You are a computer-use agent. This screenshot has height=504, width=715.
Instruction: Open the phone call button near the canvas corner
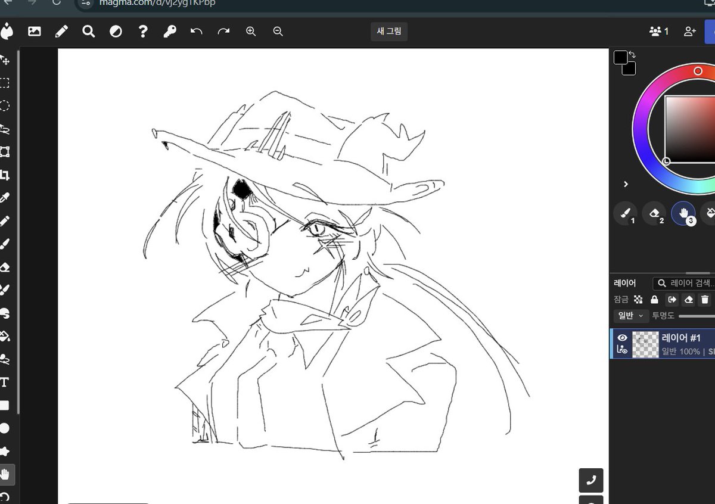pos(591,480)
